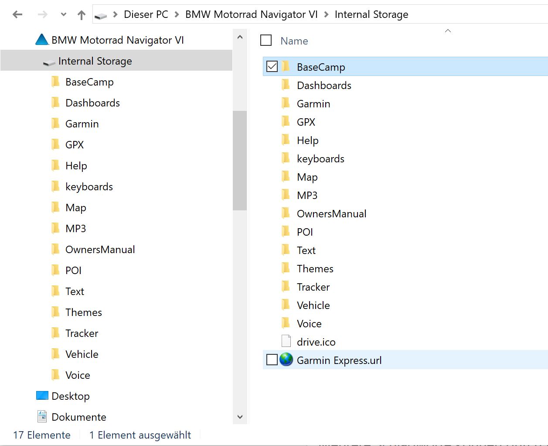
Task: Click the sidebar scrollbar down arrow
Action: [240, 417]
